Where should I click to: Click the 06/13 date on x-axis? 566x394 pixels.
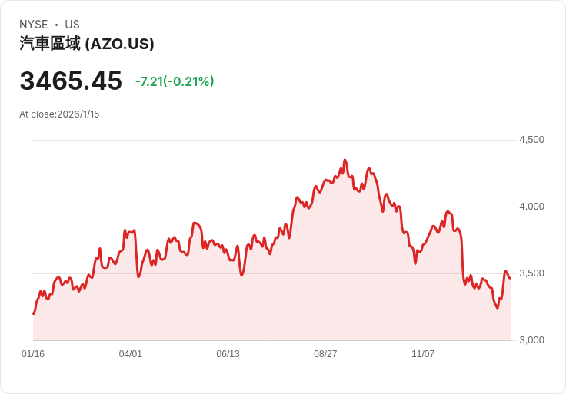228,354
